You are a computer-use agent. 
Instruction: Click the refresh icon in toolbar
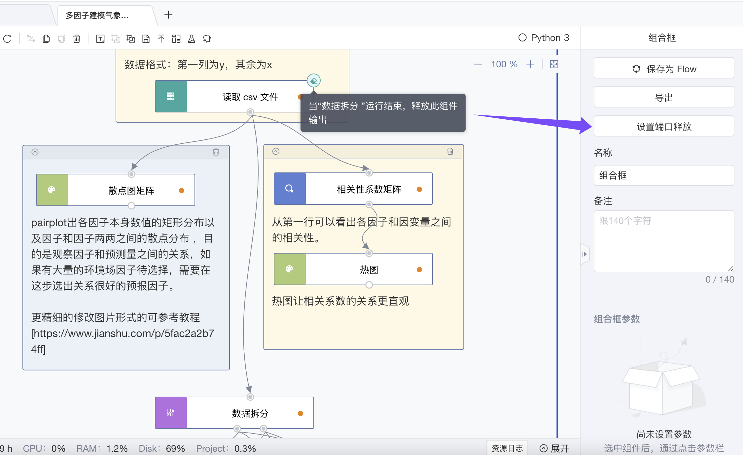pos(7,39)
